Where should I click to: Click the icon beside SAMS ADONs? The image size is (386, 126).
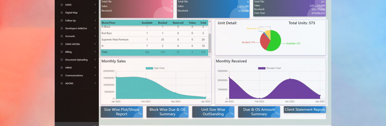coord(62,44)
